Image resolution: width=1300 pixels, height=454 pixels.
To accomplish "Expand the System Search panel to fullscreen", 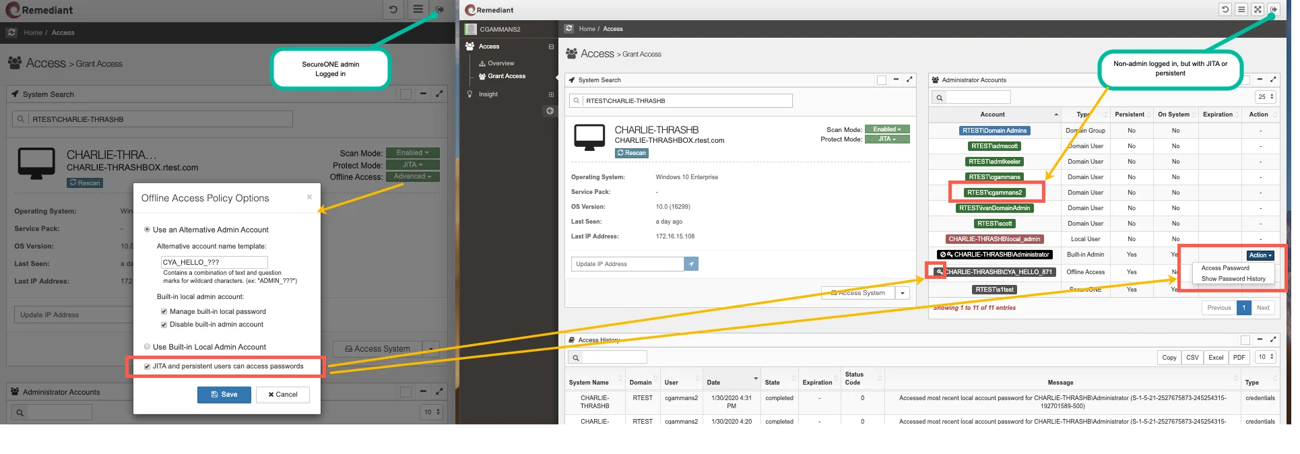I will (x=909, y=79).
